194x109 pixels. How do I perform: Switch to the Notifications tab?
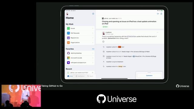(x=80, y=76)
